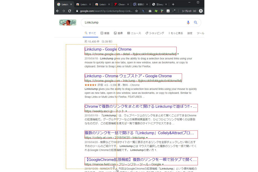Screen dimensions: 258x172
Task: Click the Linkclump search input field
Action: click(132, 23)
